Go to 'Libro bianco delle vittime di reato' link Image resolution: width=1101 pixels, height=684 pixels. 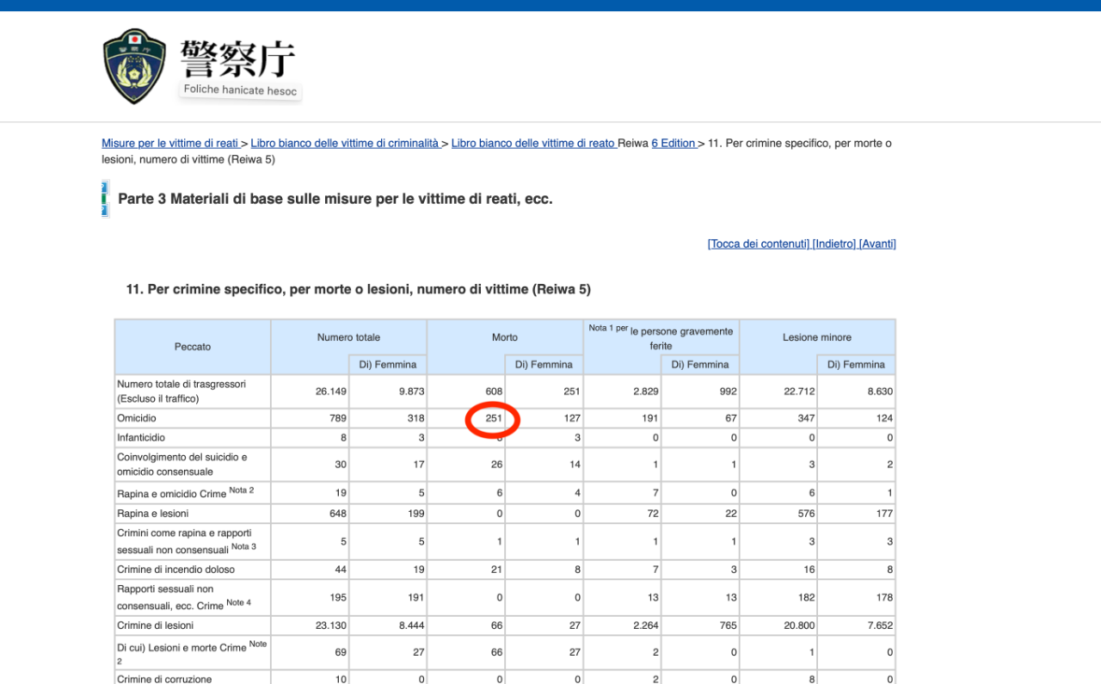(533, 144)
